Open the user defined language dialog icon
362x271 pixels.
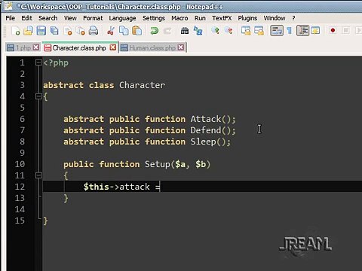pyautogui.click(x=315, y=31)
